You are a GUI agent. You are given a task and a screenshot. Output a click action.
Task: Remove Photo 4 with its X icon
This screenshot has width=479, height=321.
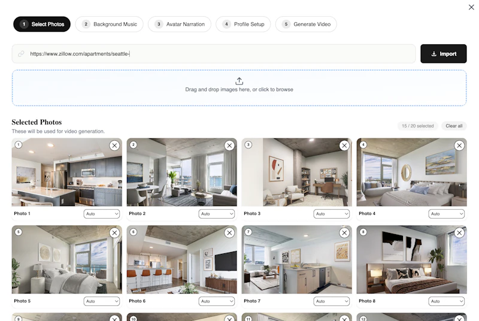click(459, 146)
